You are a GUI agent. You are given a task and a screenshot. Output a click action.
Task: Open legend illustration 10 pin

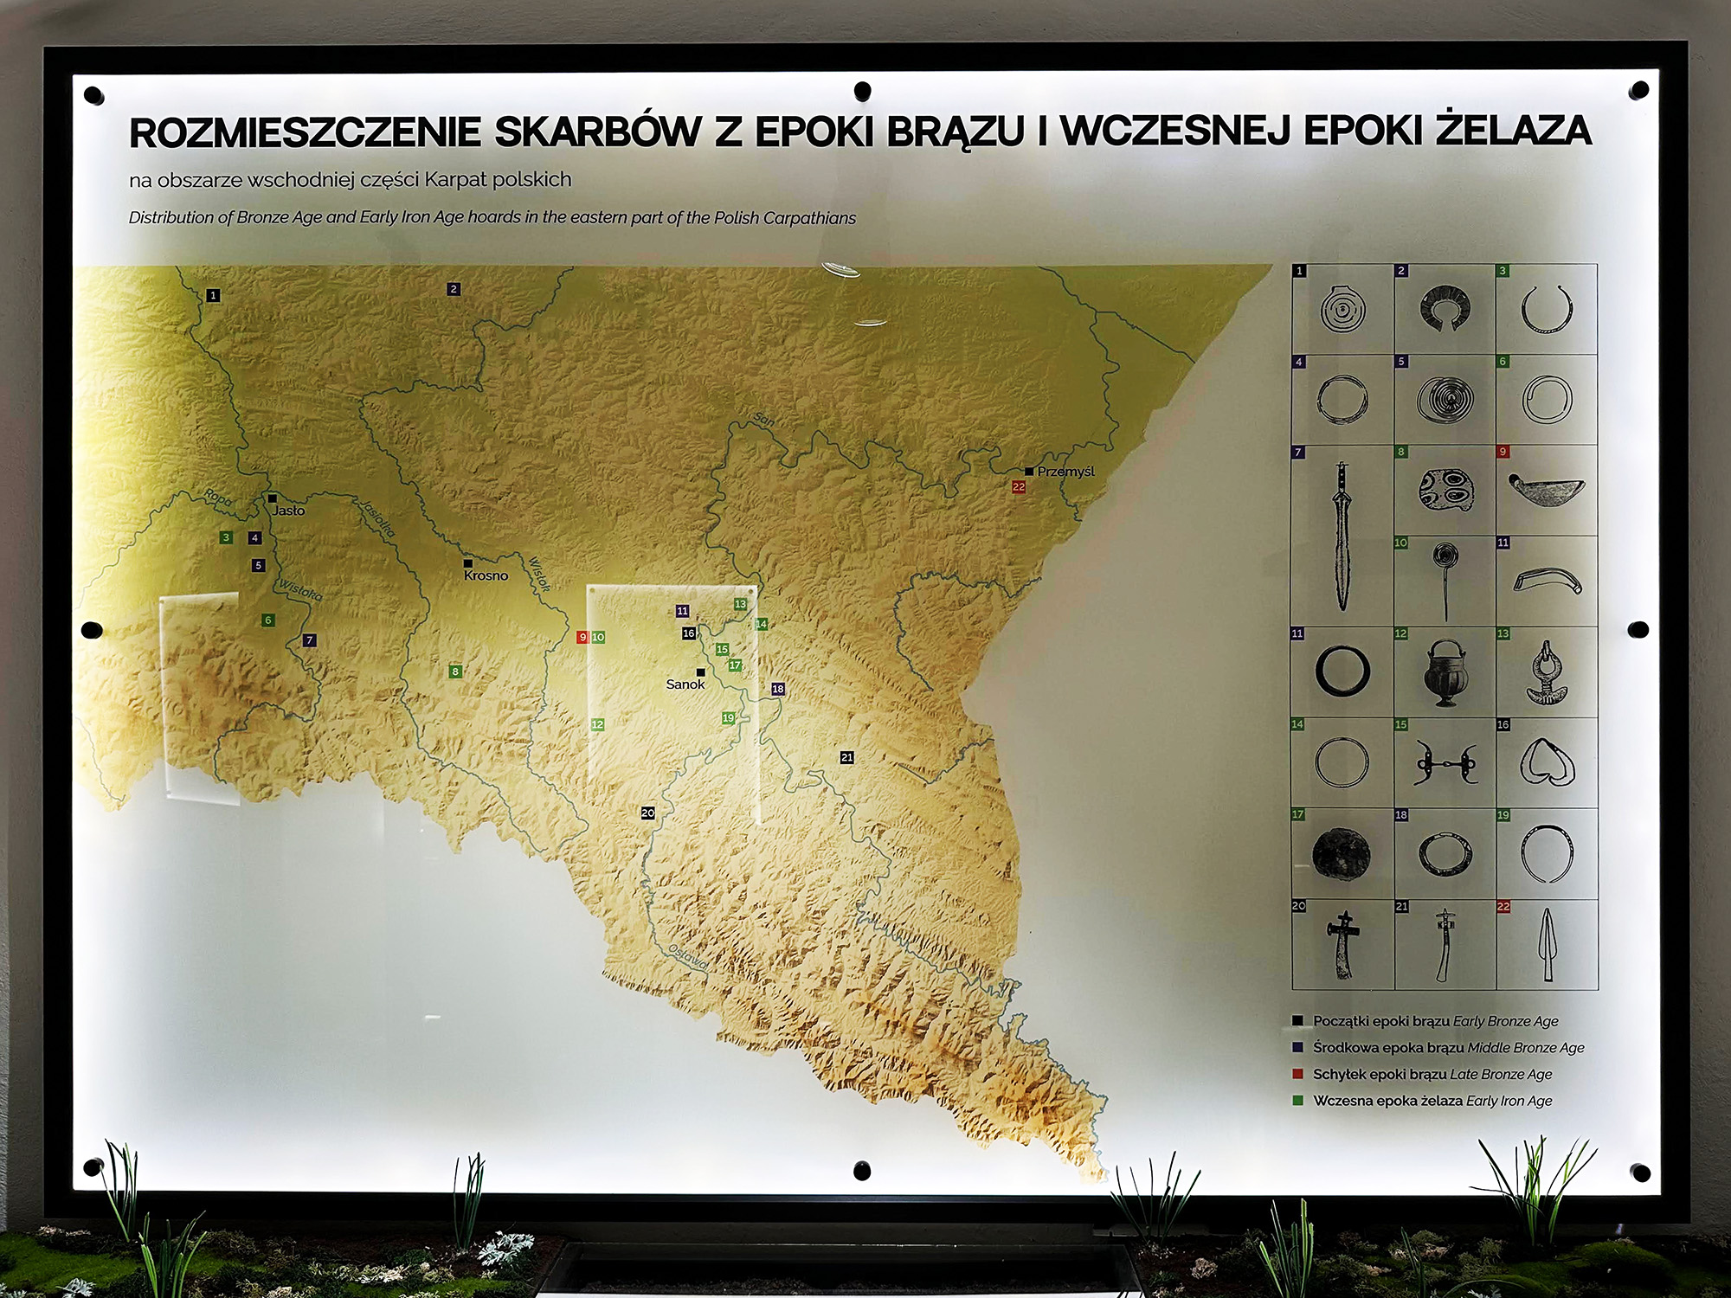(1445, 582)
